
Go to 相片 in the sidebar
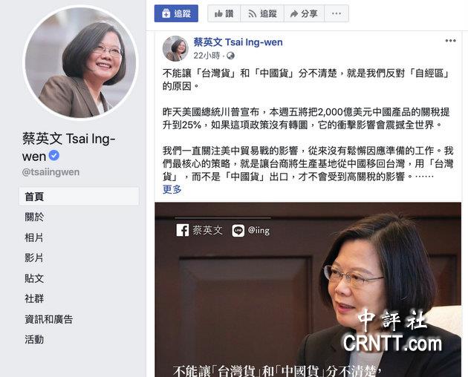tap(34, 237)
